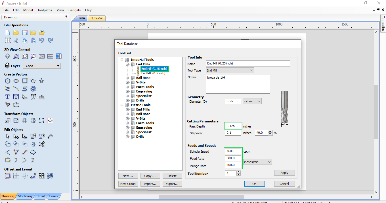This screenshot has width=386, height=203.
Task: Expand Ball Nose under Imperial Tools
Action: click(x=128, y=78)
